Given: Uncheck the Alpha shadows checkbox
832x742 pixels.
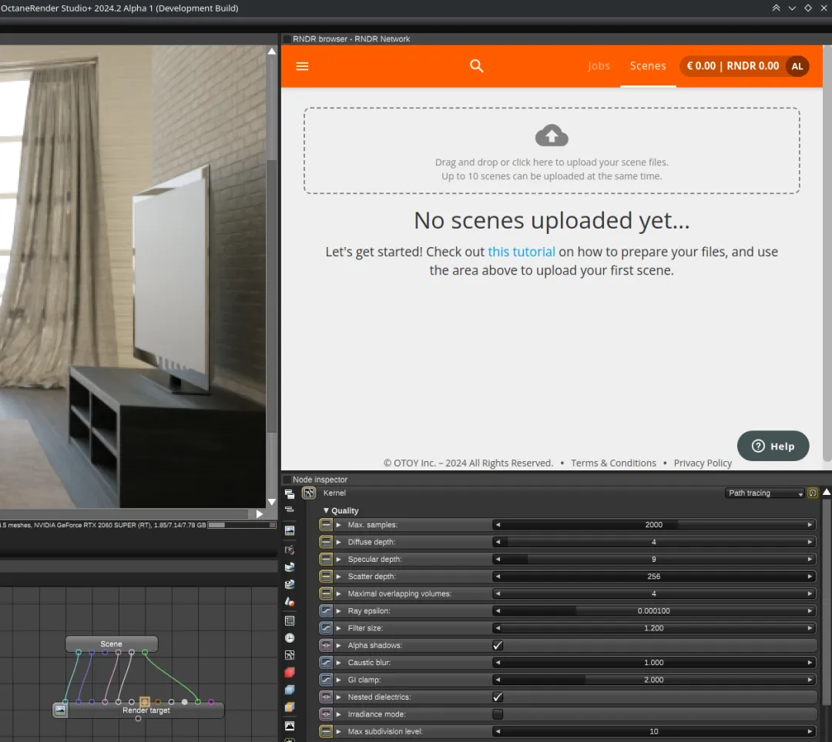Looking at the screenshot, I should pos(498,646).
